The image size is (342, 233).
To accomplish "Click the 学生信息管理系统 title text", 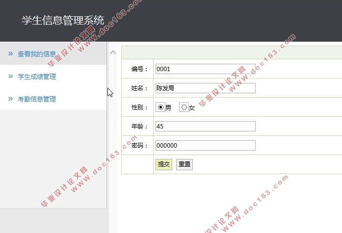I will 63,20.
